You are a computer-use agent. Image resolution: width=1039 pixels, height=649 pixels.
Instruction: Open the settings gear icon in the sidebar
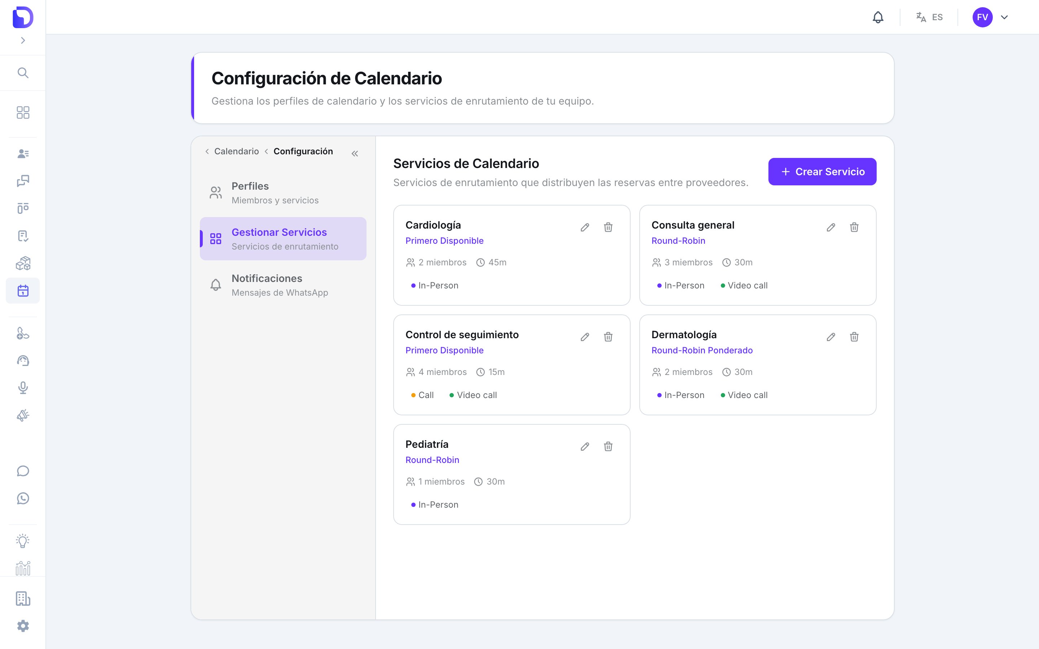point(23,626)
